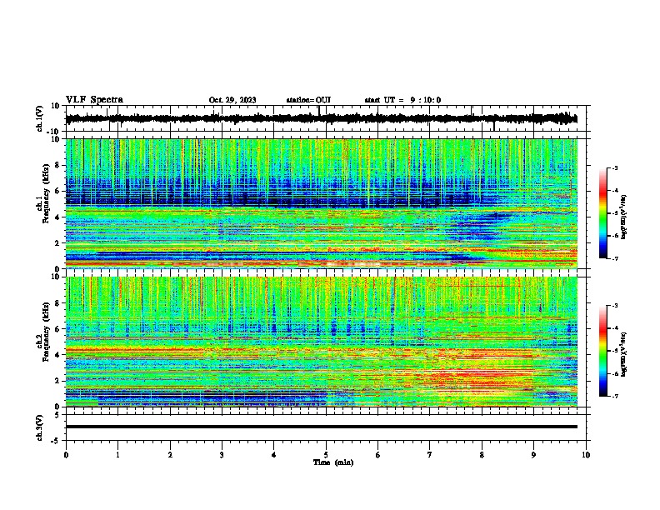Click the '8' kHz tick of ch.1 spectrogram
This screenshot has width=660, height=510.
point(58,165)
